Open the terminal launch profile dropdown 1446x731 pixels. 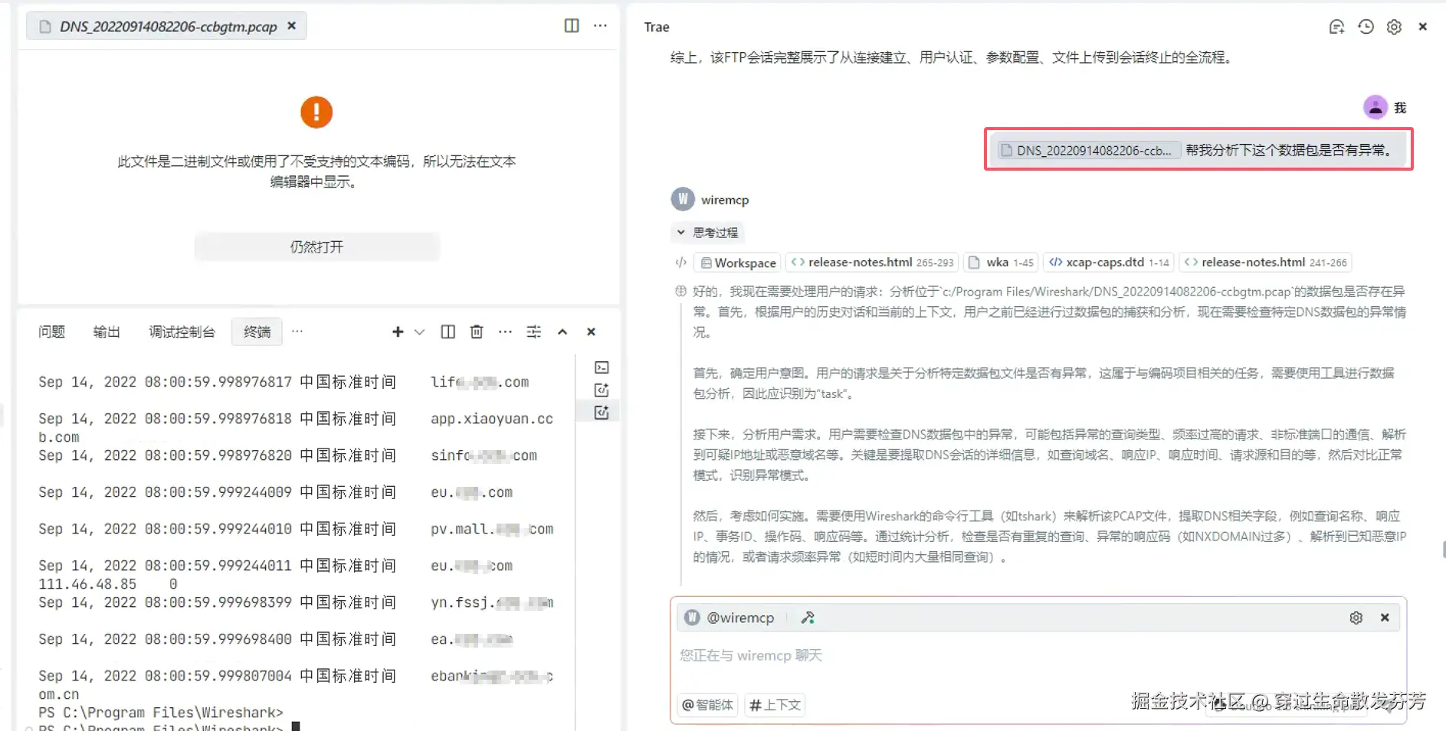pos(419,331)
